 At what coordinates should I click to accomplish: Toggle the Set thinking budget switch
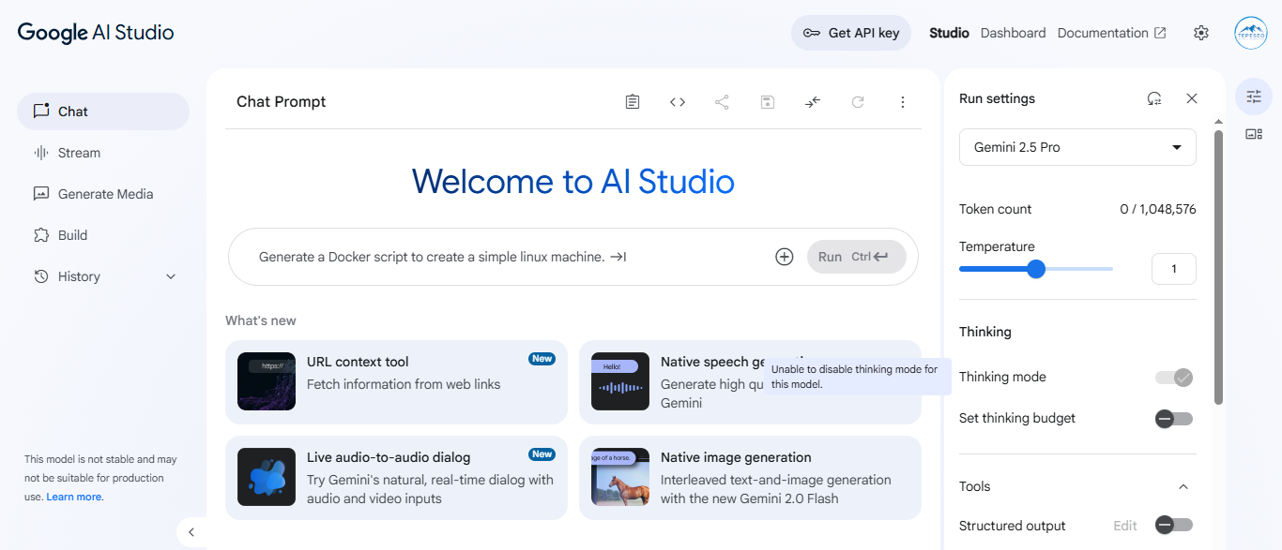pos(1173,419)
